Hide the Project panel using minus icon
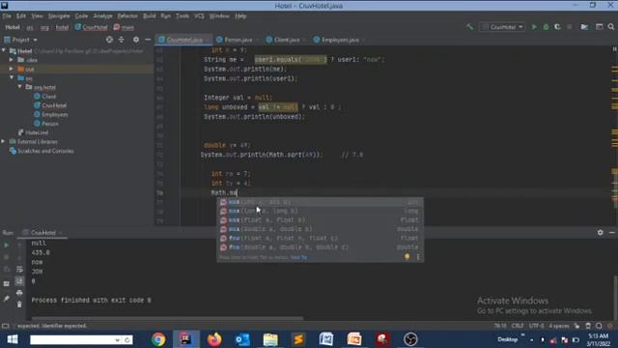This screenshot has width=618, height=348. tap(148, 40)
